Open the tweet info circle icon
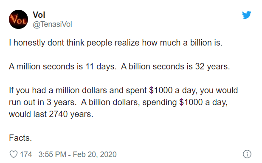This screenshot has height=163, width=262. coord(247,154)
